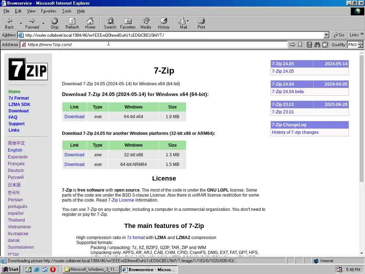Screen dimensions: 365x274
Task: Open the Browservice bookmarks page icon
Action: point(309,45)
